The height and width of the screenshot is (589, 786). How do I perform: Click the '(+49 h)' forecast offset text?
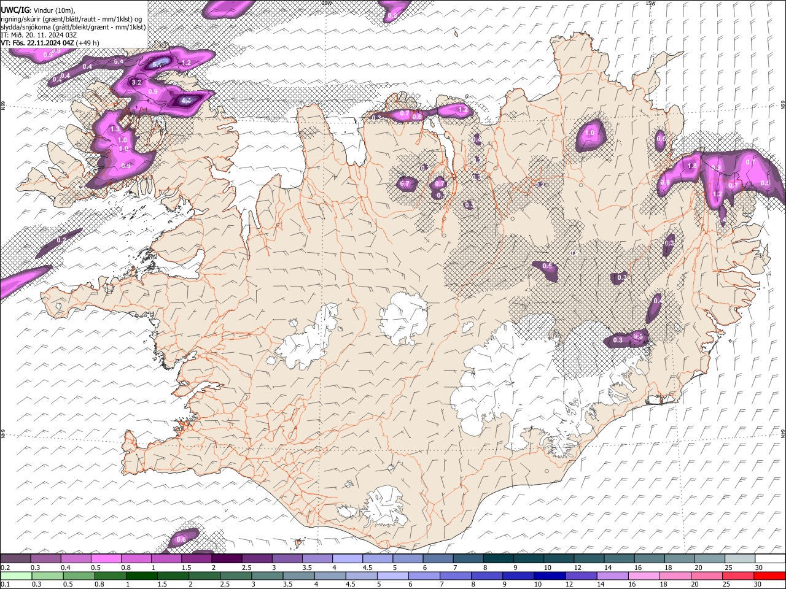[x=88, y=43]
